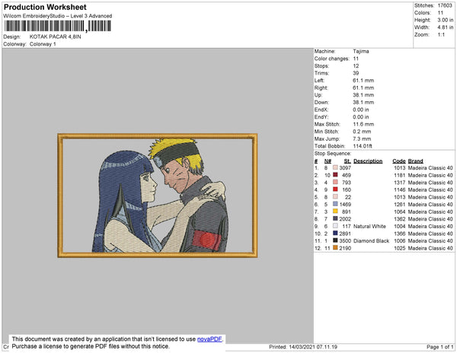Click the 'Brand' column header
The width and height of the screenshot is (457, 353).
[416, 161]
